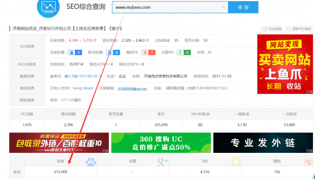This screenshot has width=315, height=179.
Task: Open ICP record link 鲁ICP备17031461号
Action: (x=83, y=76)
